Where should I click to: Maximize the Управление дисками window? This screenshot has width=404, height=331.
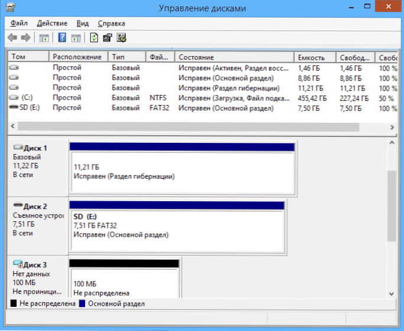367,6
